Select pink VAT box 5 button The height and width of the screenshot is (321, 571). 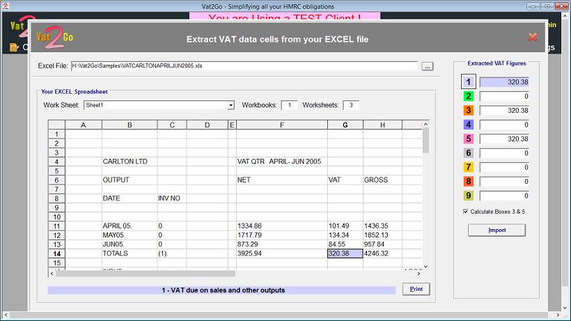[469, 139]
